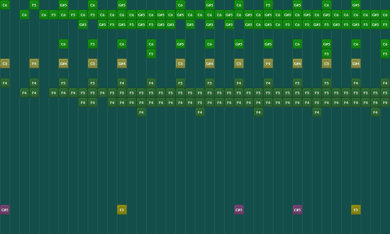Select the leftmost F5 block in the top row

coord(34,5)
